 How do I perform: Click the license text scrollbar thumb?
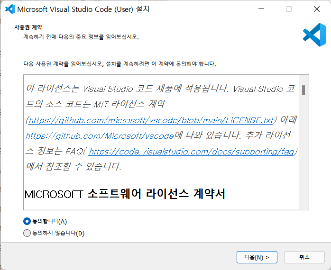(303, 90)
